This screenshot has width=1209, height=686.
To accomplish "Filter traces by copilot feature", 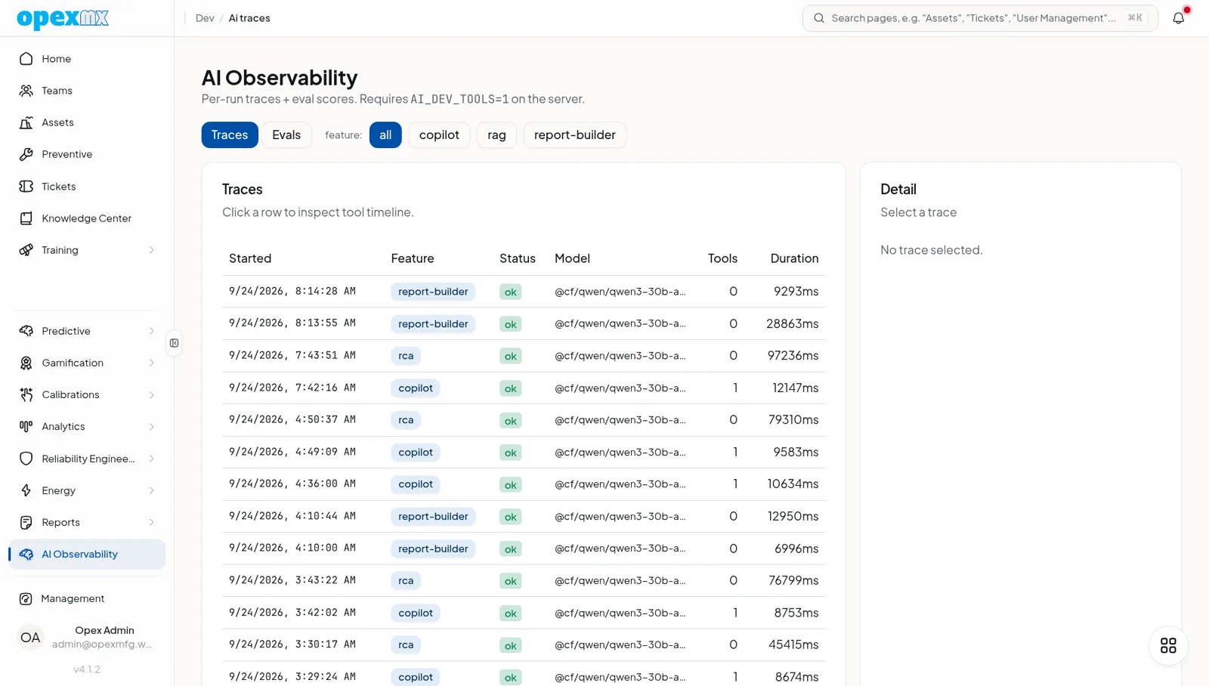I will coord(439,134).
